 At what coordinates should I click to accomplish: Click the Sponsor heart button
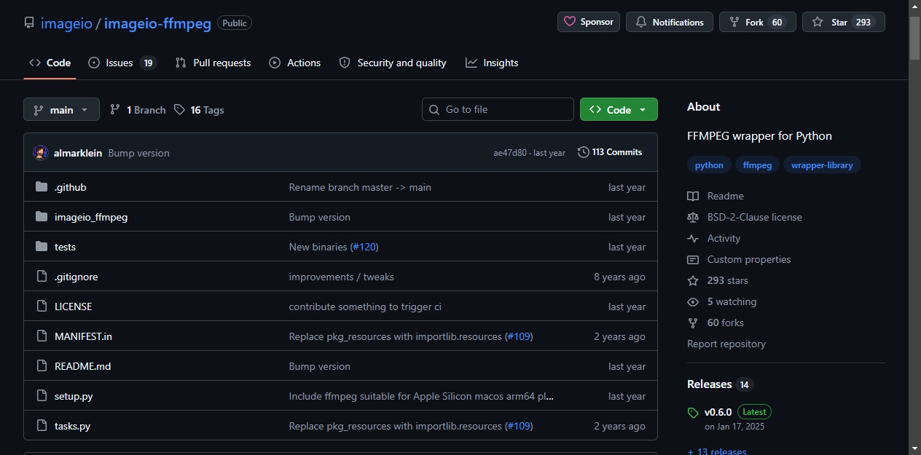pyautogui.click(x=589, y=22)
